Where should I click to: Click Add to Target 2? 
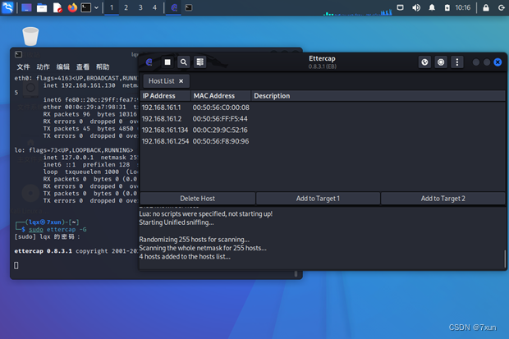point(443,199)
